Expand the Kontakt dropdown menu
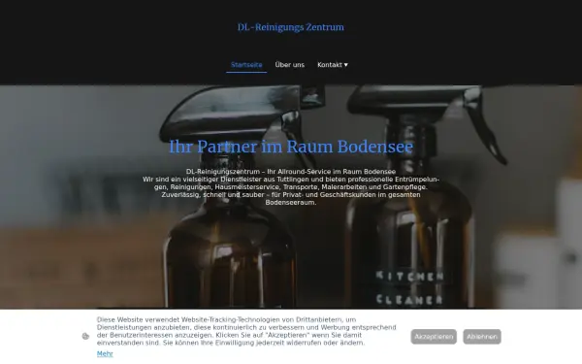 click(333, 65)
